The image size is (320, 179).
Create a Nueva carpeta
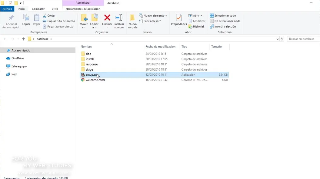(x=133, y=22)
